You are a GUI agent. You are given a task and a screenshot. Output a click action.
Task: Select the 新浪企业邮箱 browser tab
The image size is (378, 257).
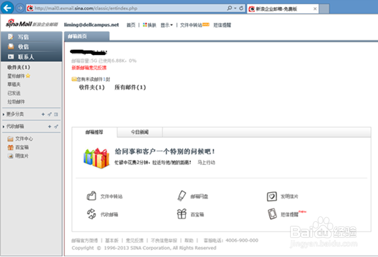pos(283,9)
